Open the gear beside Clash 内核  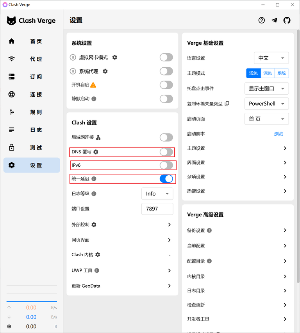[98, 255]
